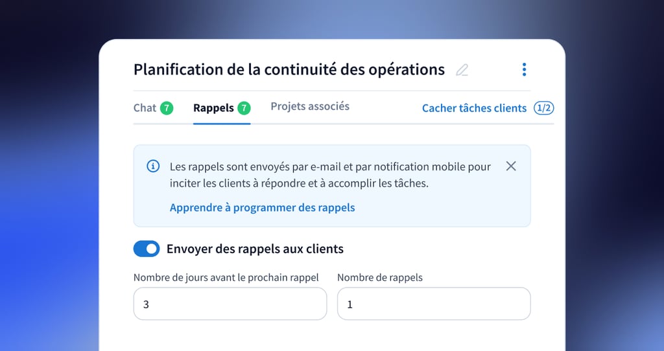
Task: Click the title Planification de la continuité des opérations
Action: 289,69
